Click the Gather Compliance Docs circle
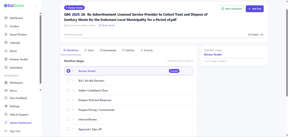 (x=68, y=90)
